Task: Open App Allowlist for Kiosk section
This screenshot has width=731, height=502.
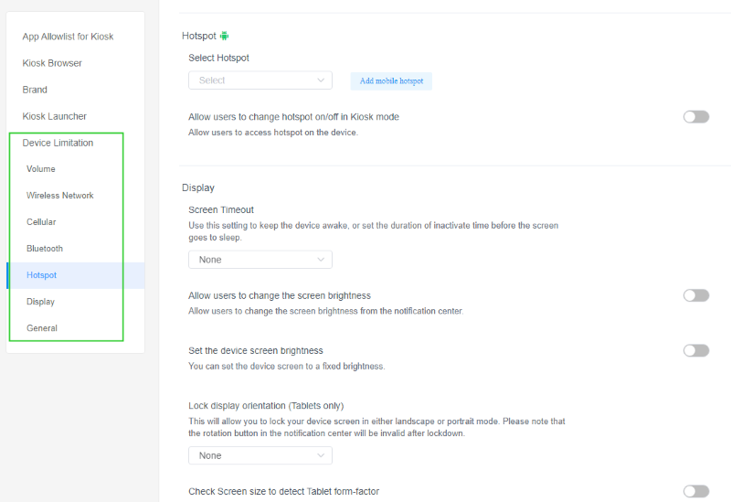Action: pyautogui.click(x=68, y=37)
